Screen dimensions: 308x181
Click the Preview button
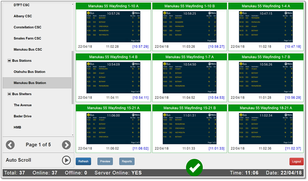[105, 161]
